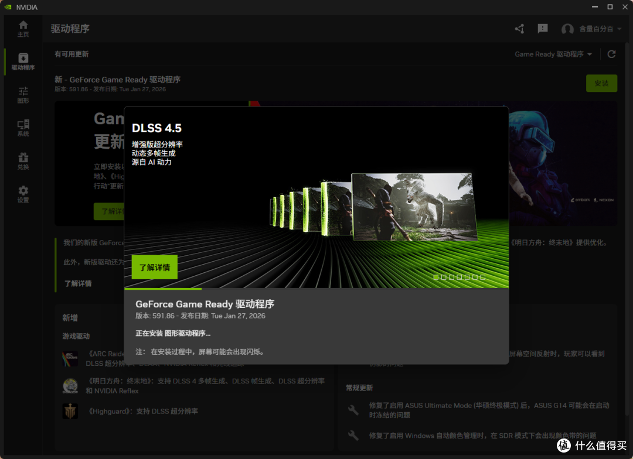Open the 图形 graphics settings section
This screenshot has width=633, height=459.
pyautogui.click(x=23, y=95)
